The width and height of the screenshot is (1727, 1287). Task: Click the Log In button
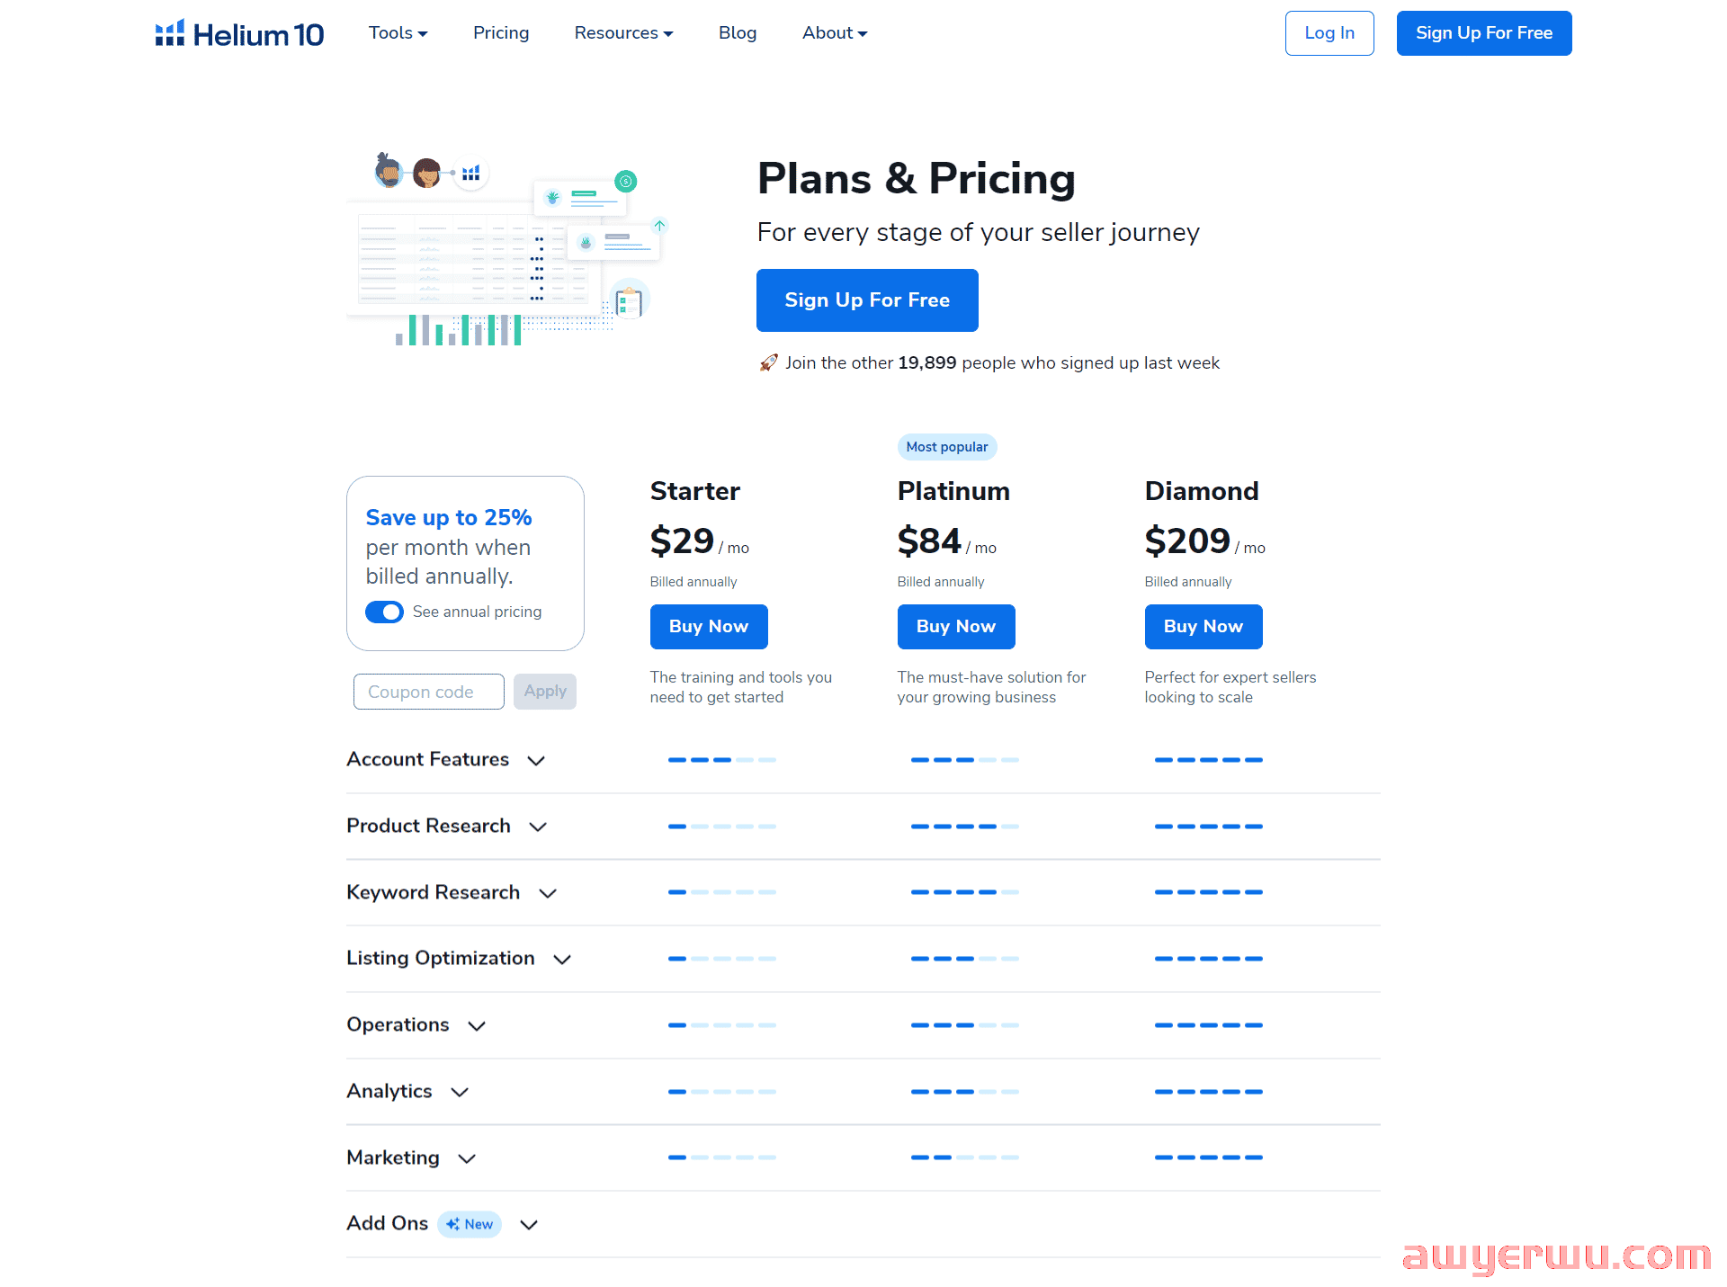1329,33
